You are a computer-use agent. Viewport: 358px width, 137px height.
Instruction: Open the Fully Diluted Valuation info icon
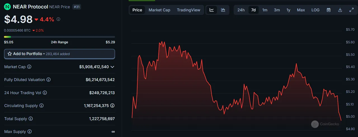[x=48, y=80]
